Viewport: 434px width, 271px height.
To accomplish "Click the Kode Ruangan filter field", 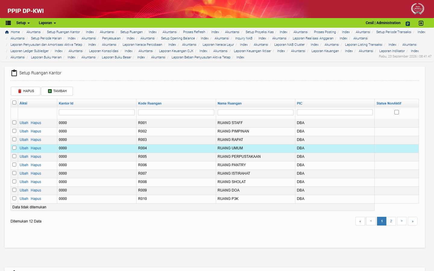I will (176, 112).
